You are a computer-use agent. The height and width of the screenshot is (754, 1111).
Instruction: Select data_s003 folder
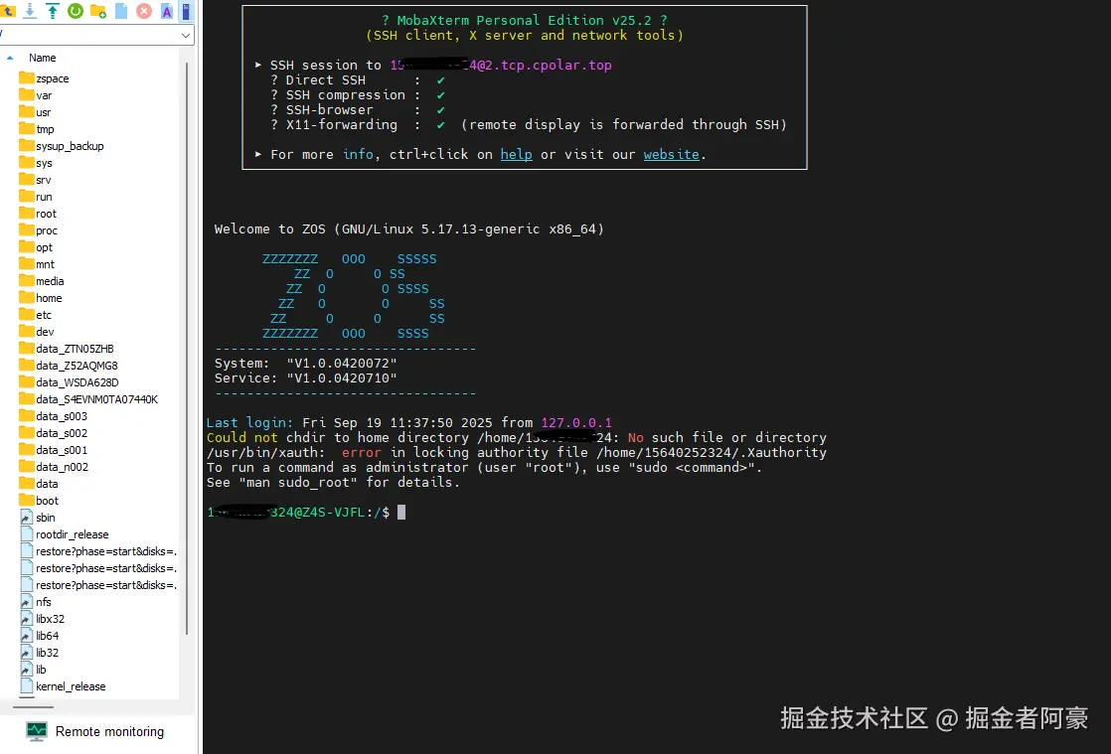(x=53, y=416)
